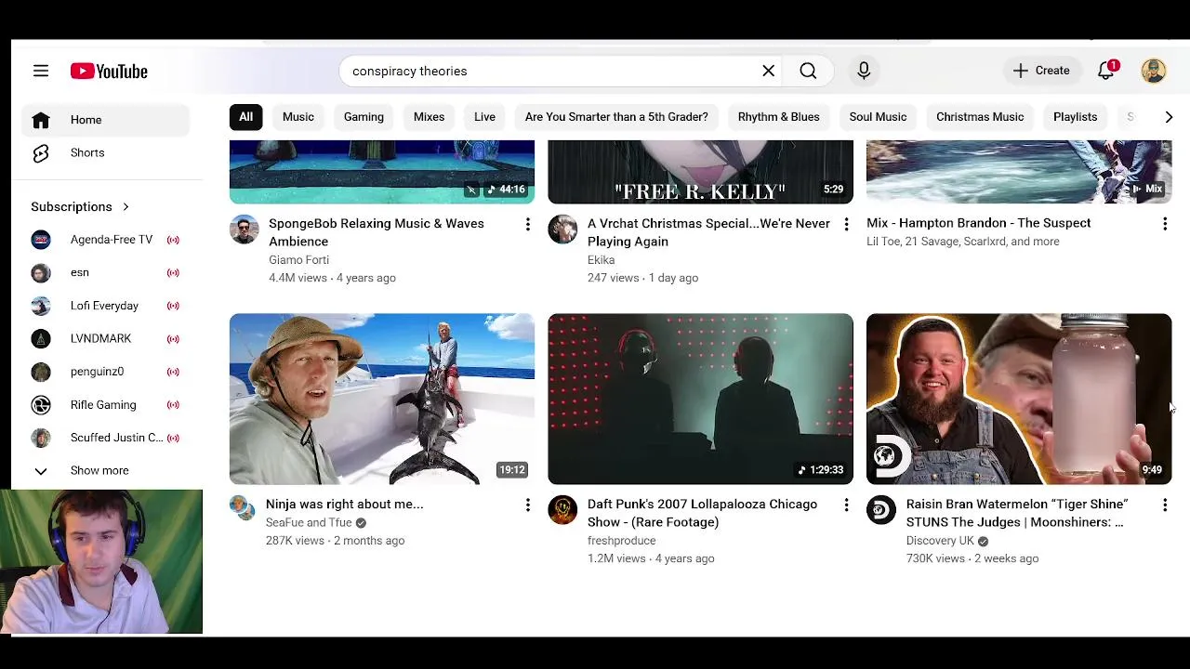Screen dimensions: 1190x669
Task: Select the Music filter chip
Action: pos(298,117)
